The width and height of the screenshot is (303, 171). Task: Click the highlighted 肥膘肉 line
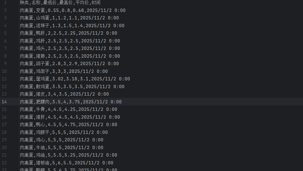pos(70,102)
